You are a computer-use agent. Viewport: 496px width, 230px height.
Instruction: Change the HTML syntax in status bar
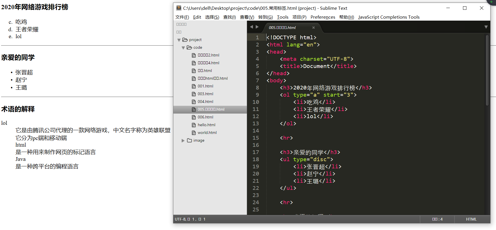471,219
